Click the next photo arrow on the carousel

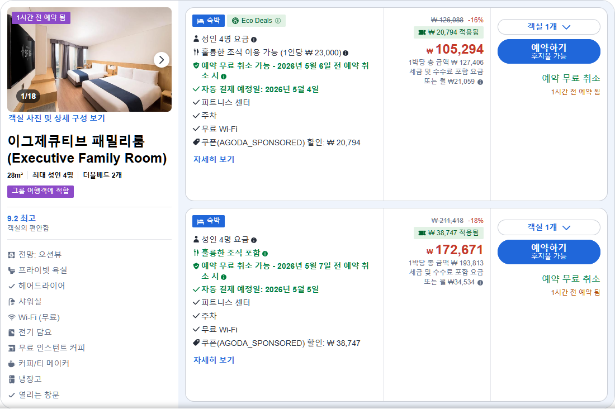[161, 60]
